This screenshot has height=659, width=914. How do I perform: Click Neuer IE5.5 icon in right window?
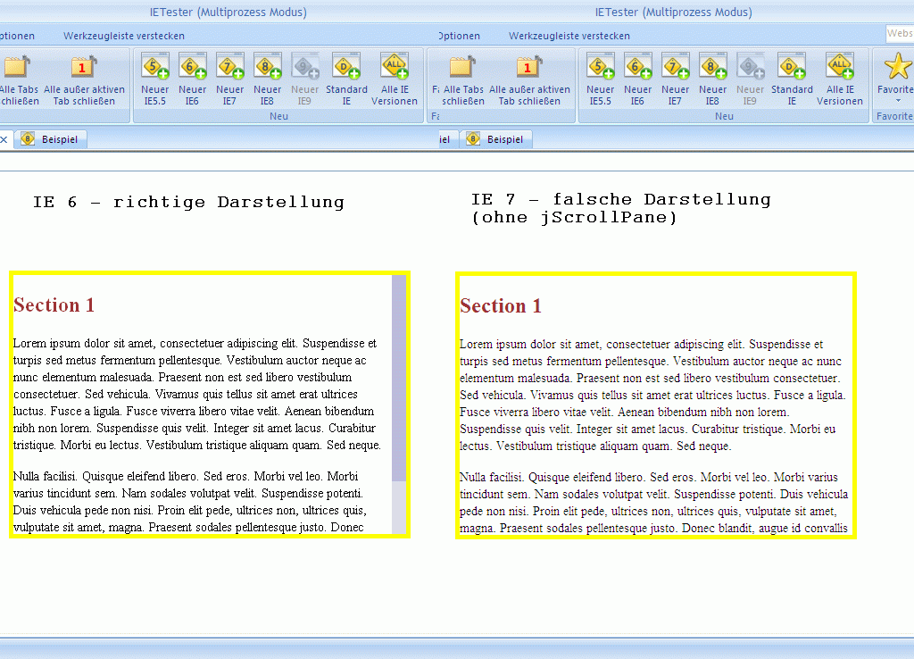[x=601, y=79]
